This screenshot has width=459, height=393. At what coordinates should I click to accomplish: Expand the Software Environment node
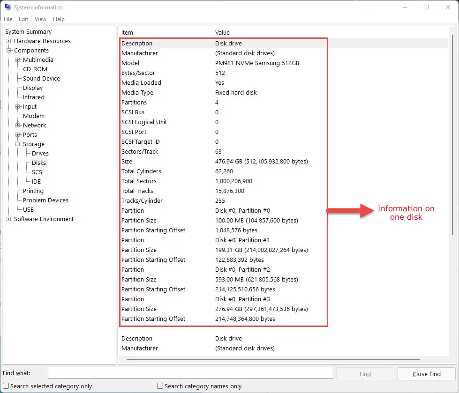click(9, 219)
